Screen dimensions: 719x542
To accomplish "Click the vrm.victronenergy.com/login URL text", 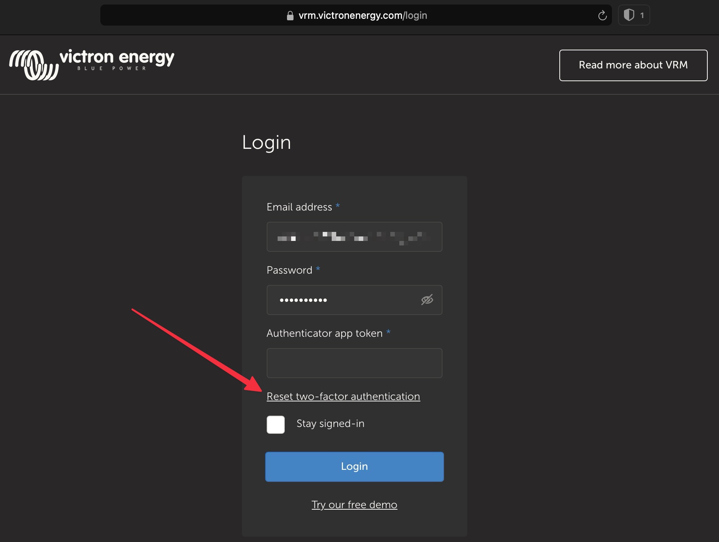I will pyautogui.click(x=363, y=15).
